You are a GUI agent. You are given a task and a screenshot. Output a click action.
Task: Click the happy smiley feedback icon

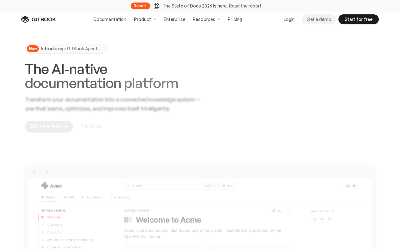pos(315,219)
